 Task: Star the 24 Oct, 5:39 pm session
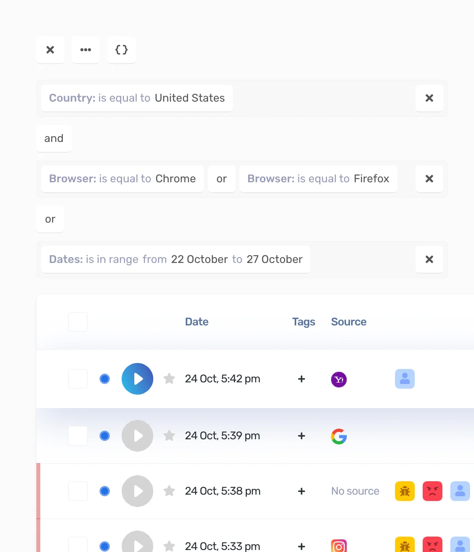(x=169, y=435)
